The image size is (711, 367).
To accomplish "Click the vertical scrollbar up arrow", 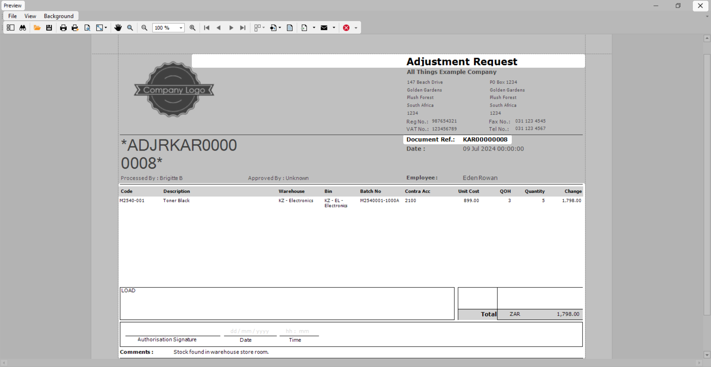I will [707, 38].
